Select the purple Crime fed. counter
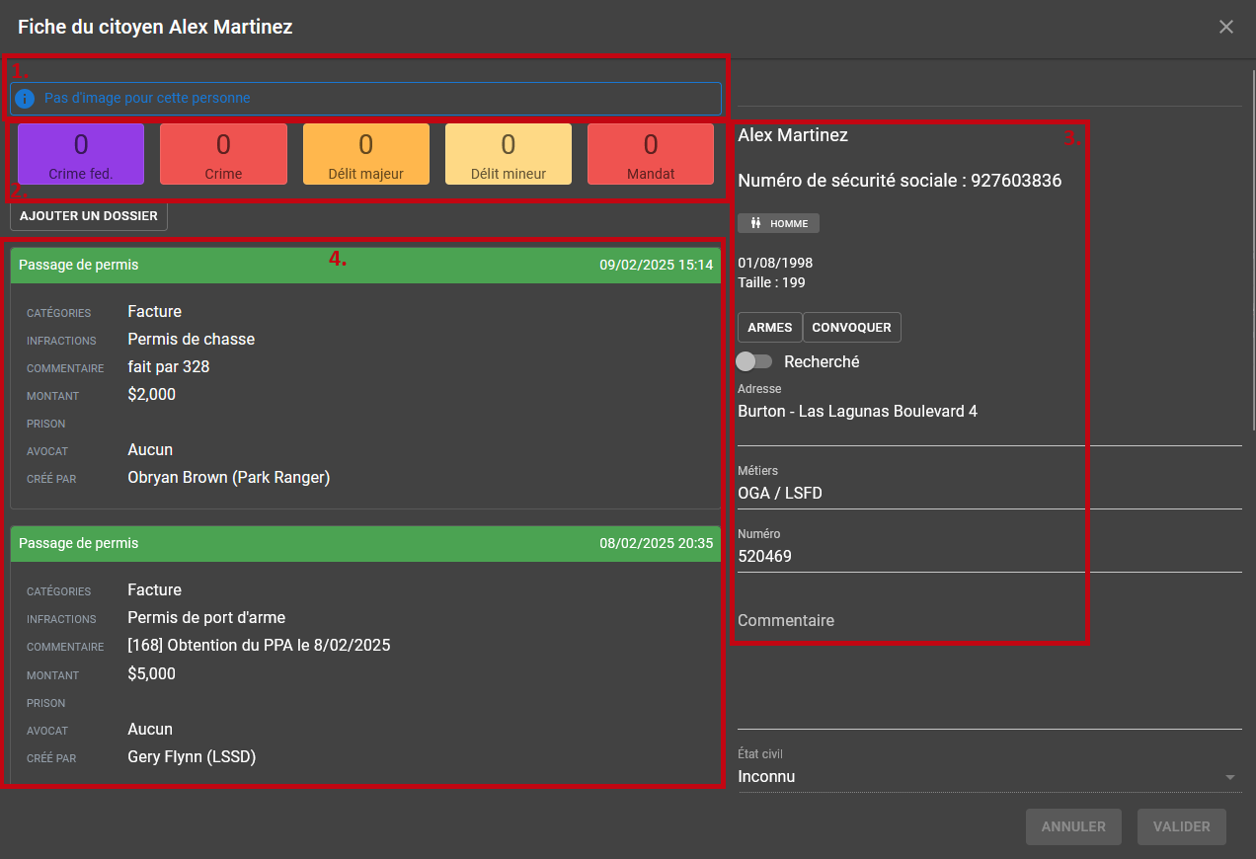The height and width of the screenshot is (859, 1256). 81,154
